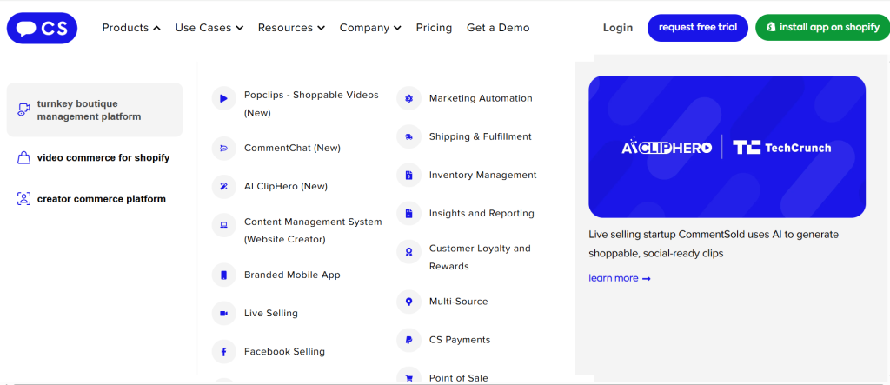Click the CS Payments PayPal icon
This screenshot has width=890, height=385.
tap(408, 340)
